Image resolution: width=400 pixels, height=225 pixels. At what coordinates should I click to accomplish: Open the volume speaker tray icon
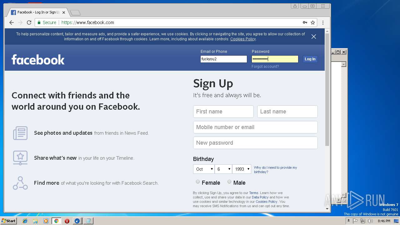click(370, 221)
